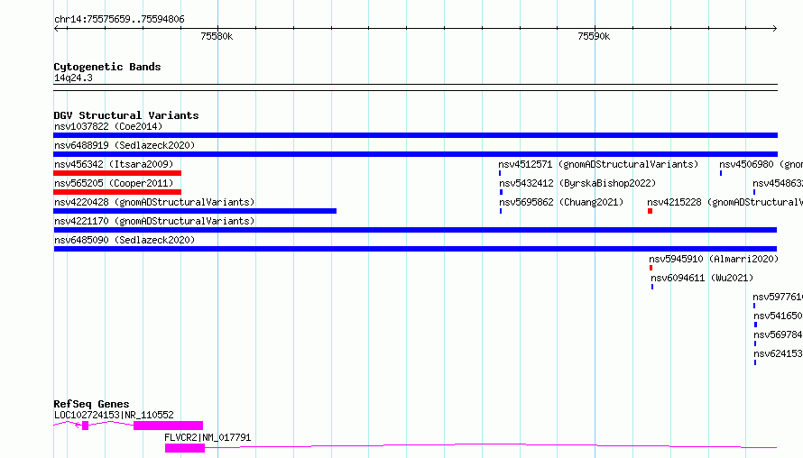The height and width of the screenshot is (458, 803).
Task: Open variant nsv4215228 label
Action: point(725,202)
